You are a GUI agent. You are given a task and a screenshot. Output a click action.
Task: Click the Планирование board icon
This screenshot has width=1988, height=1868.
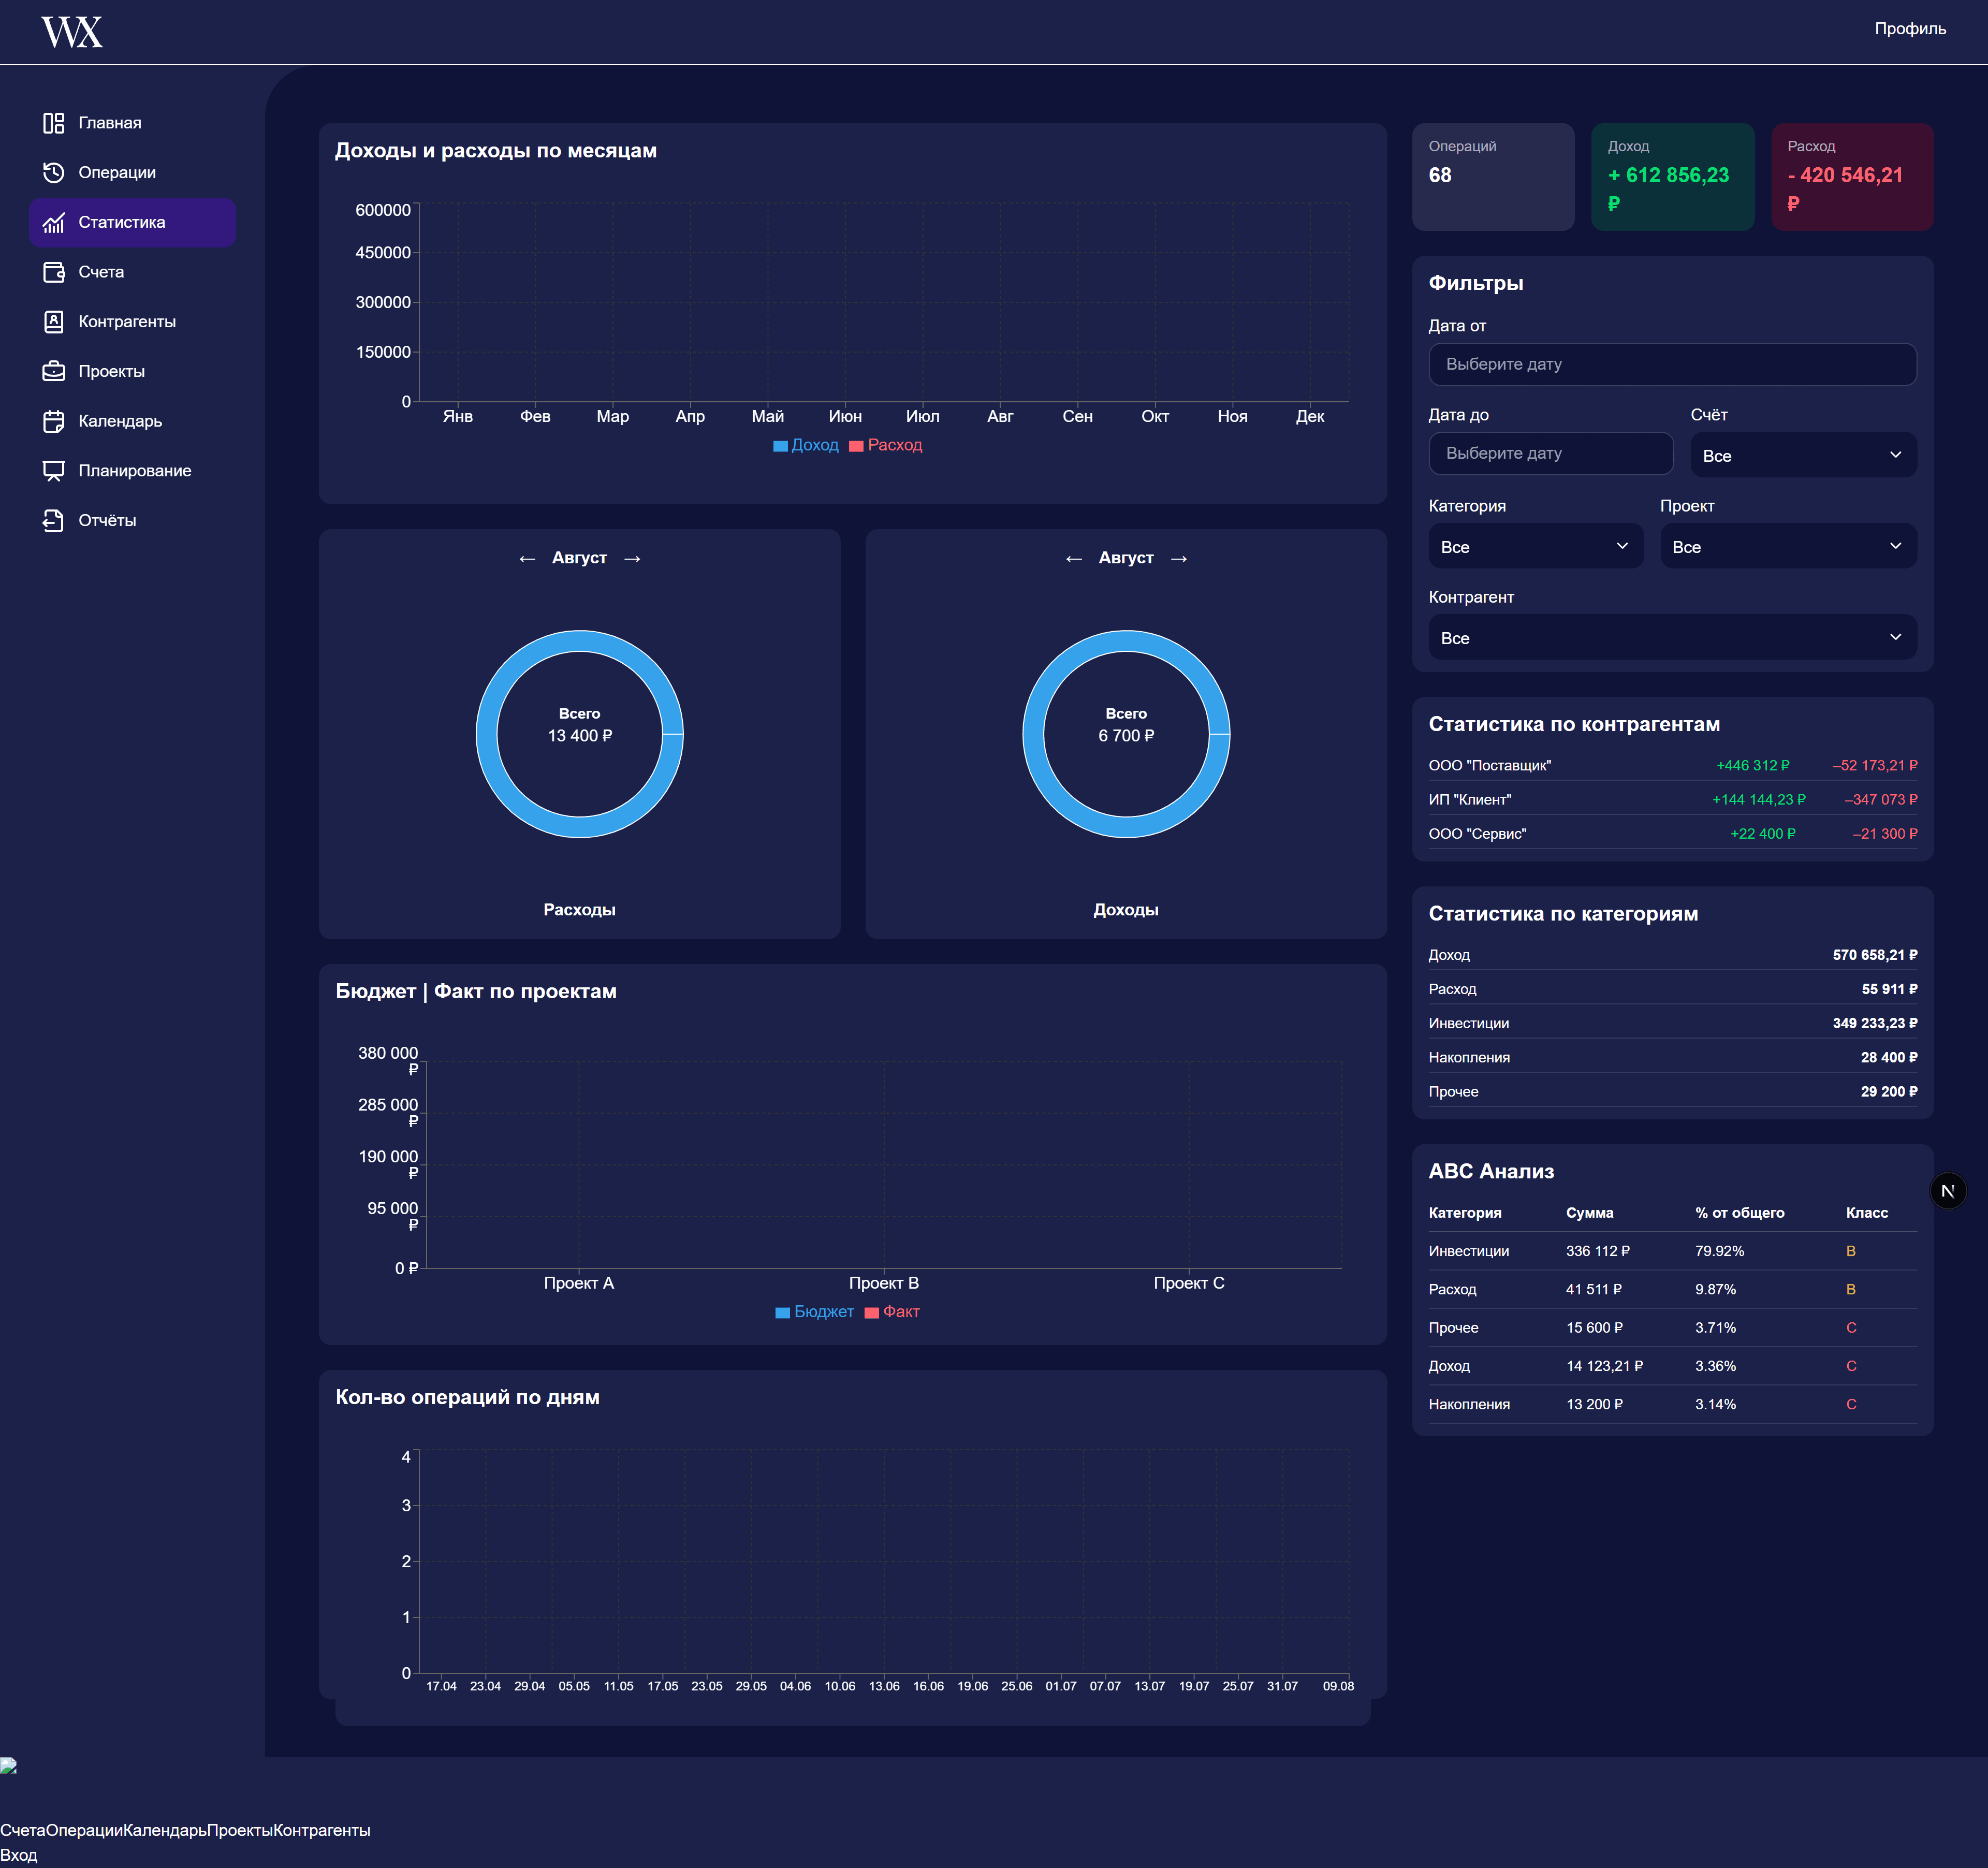54,471
